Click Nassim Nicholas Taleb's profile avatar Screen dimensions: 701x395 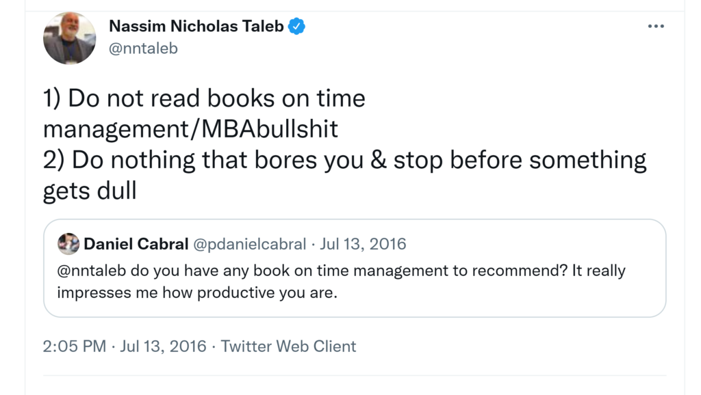(x=70, y=38)
